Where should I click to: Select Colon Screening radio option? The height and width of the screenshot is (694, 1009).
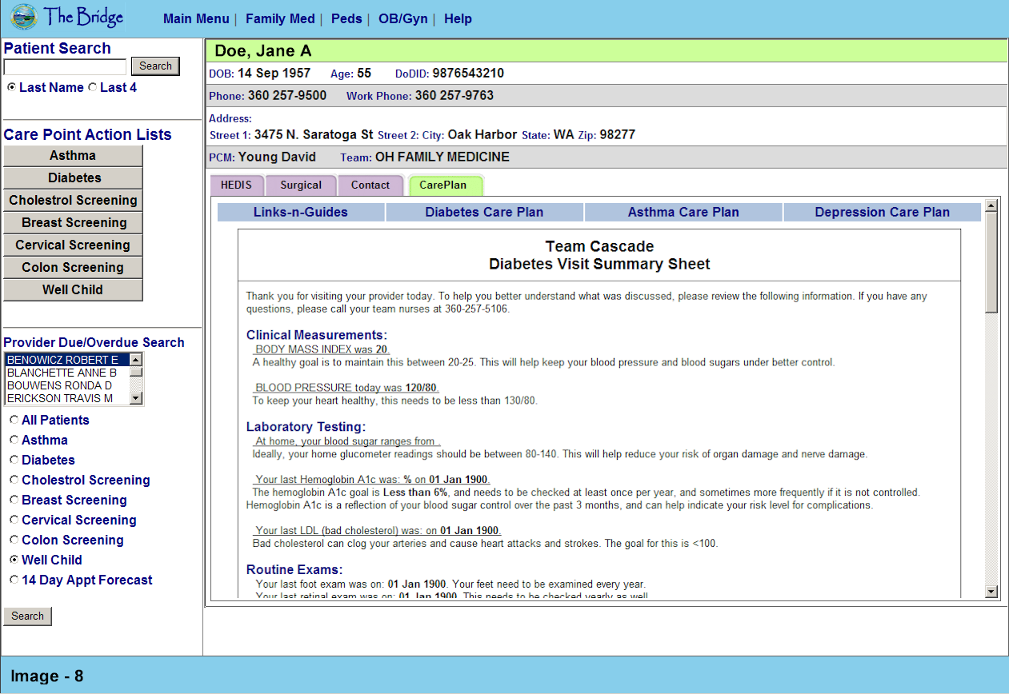coord(14,540)
